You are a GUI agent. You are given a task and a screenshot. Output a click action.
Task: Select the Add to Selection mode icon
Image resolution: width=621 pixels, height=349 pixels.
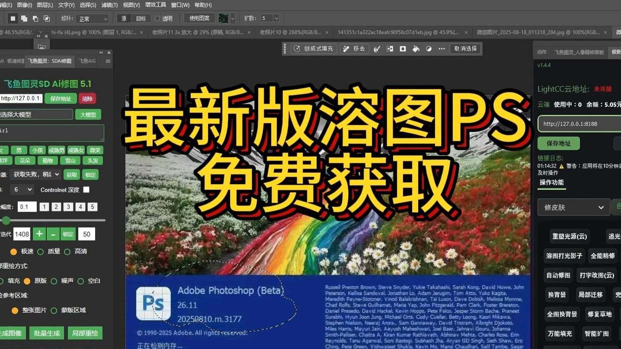click(24, 19)
